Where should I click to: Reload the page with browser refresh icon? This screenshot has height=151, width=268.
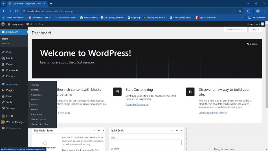pyautogui.click(x=16, y=11)
